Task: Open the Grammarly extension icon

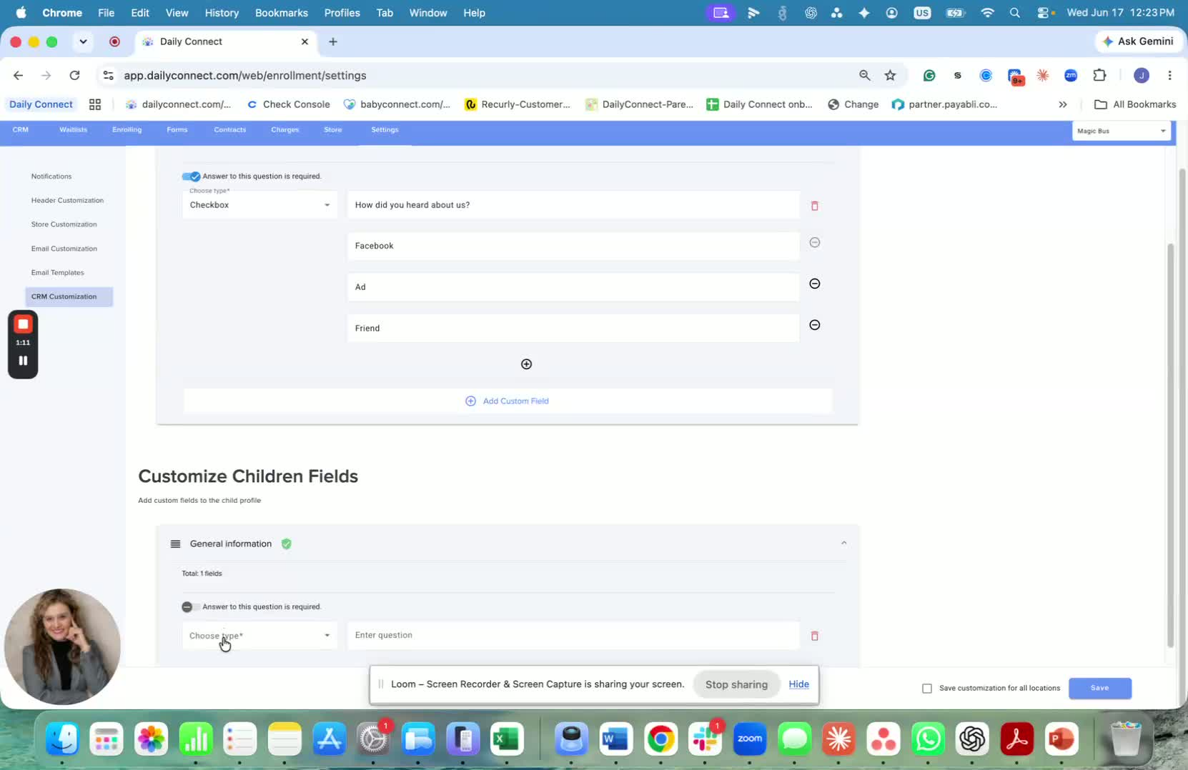Action: click(x=929, y=75)
